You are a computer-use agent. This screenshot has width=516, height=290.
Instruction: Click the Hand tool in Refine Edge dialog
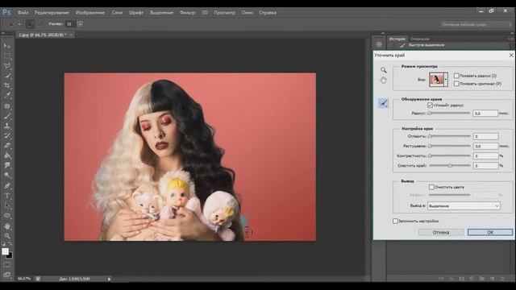[384, 81]
